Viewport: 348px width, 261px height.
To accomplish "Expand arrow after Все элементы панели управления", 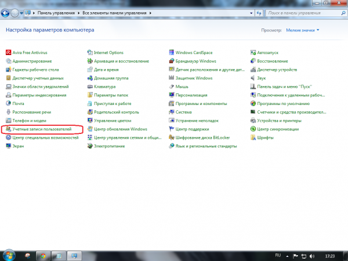I will pyautogui.click(x=150, y=13).
